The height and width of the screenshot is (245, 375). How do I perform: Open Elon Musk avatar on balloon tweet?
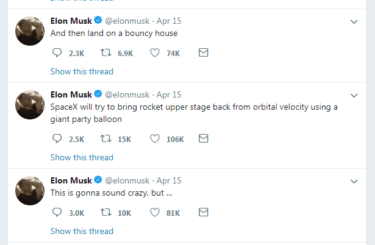(x=29, y=101)
